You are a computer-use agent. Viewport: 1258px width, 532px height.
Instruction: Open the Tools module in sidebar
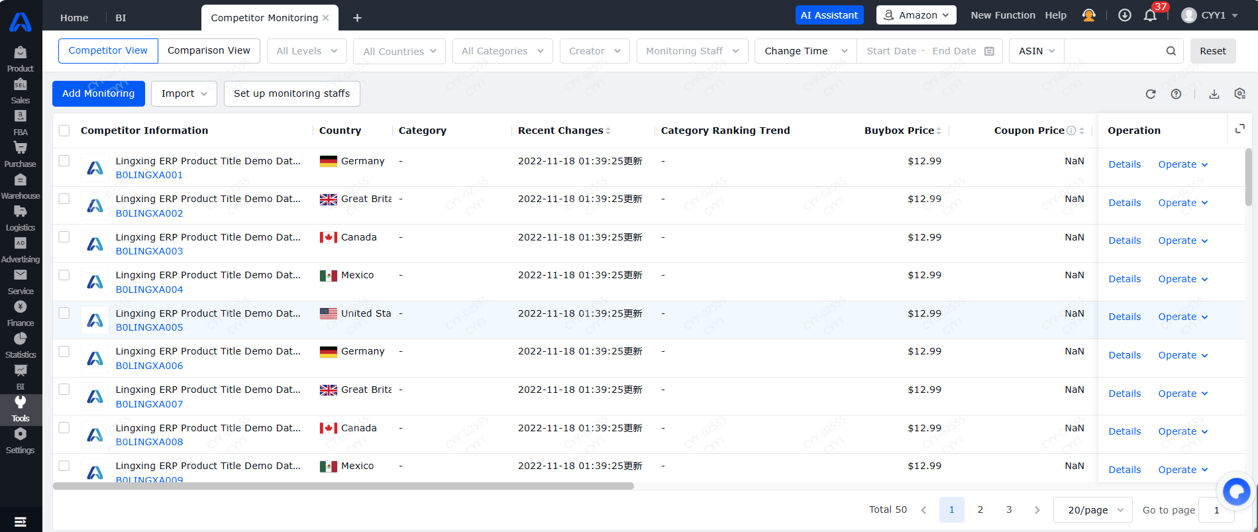point(21,409)
